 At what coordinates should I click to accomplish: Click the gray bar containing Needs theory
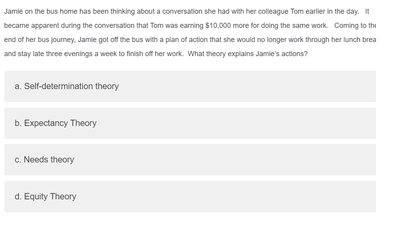(x=190, y=160)
